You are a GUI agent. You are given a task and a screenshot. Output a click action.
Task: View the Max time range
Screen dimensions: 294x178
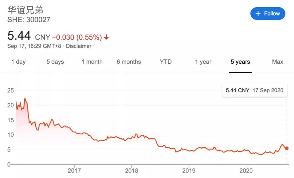277,62
